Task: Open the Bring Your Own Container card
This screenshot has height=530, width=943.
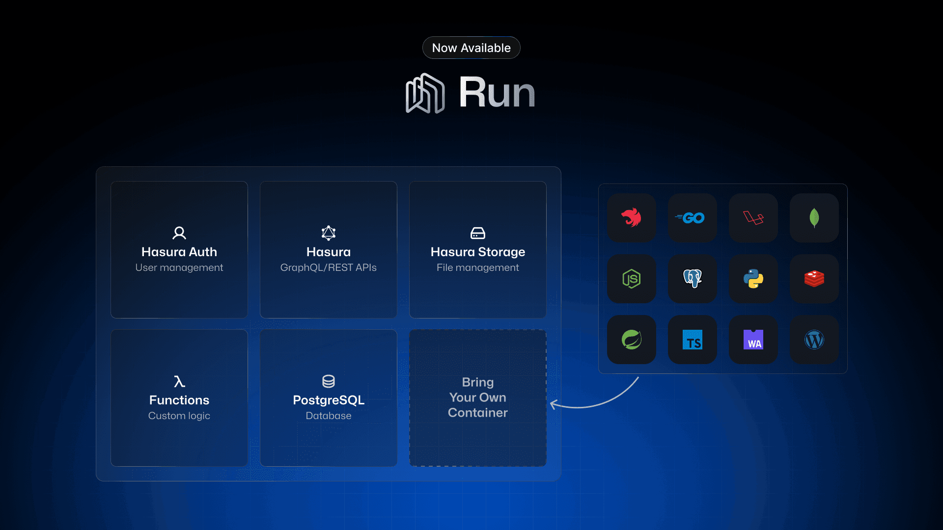Action: 478,398
